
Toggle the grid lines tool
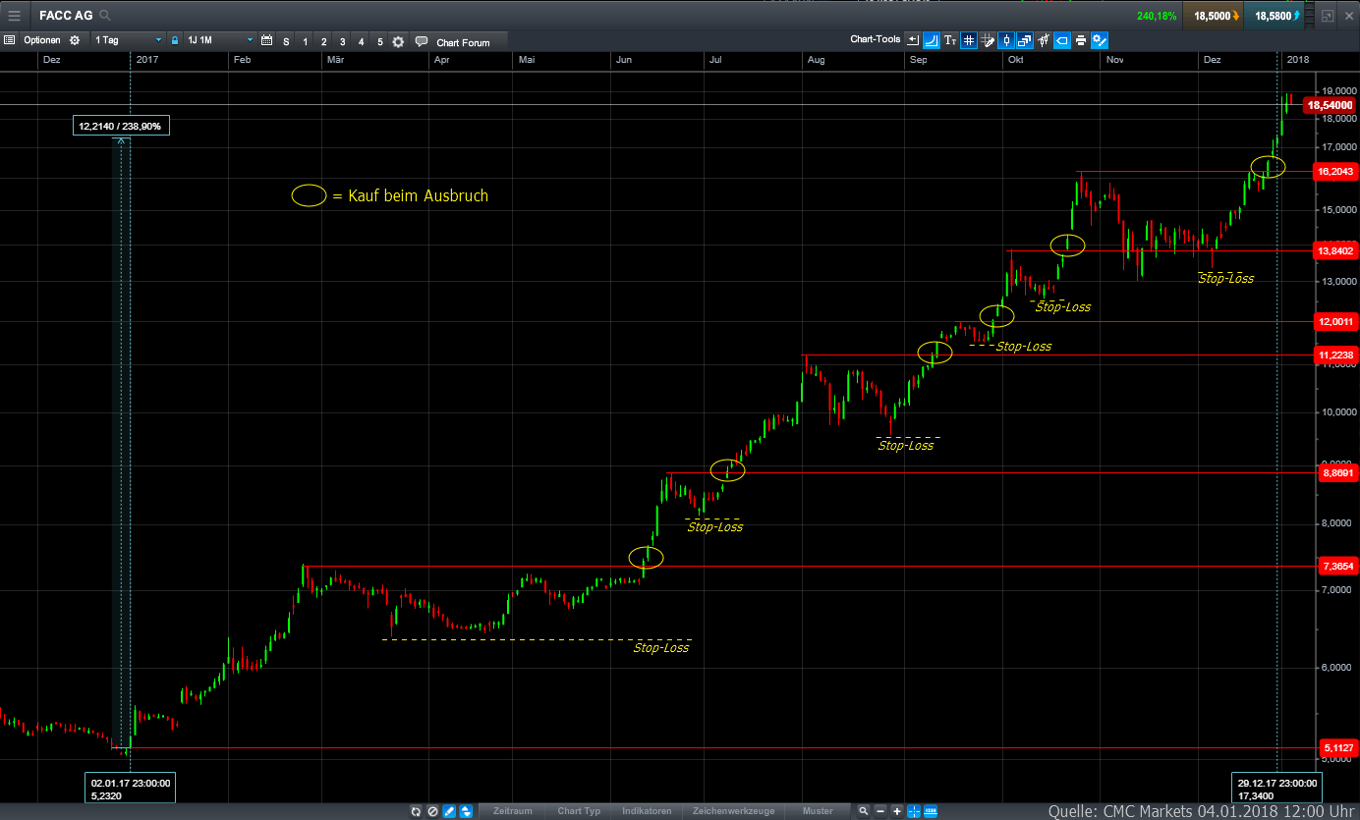(x=969, y=40)
